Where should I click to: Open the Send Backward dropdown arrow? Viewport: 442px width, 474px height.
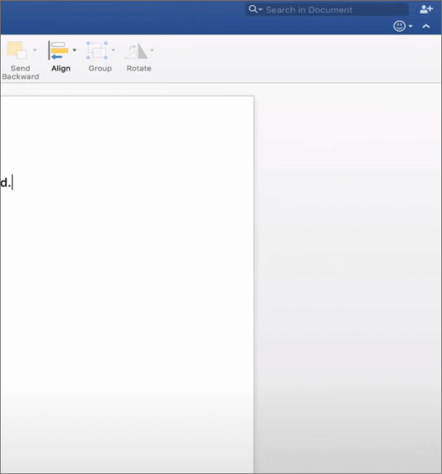[35, 50]
